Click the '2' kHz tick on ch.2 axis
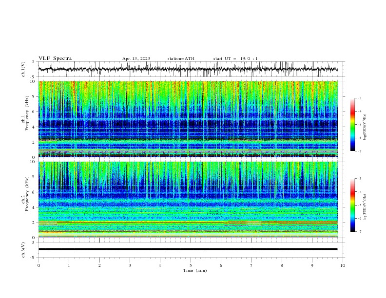 tap(34, 223)
